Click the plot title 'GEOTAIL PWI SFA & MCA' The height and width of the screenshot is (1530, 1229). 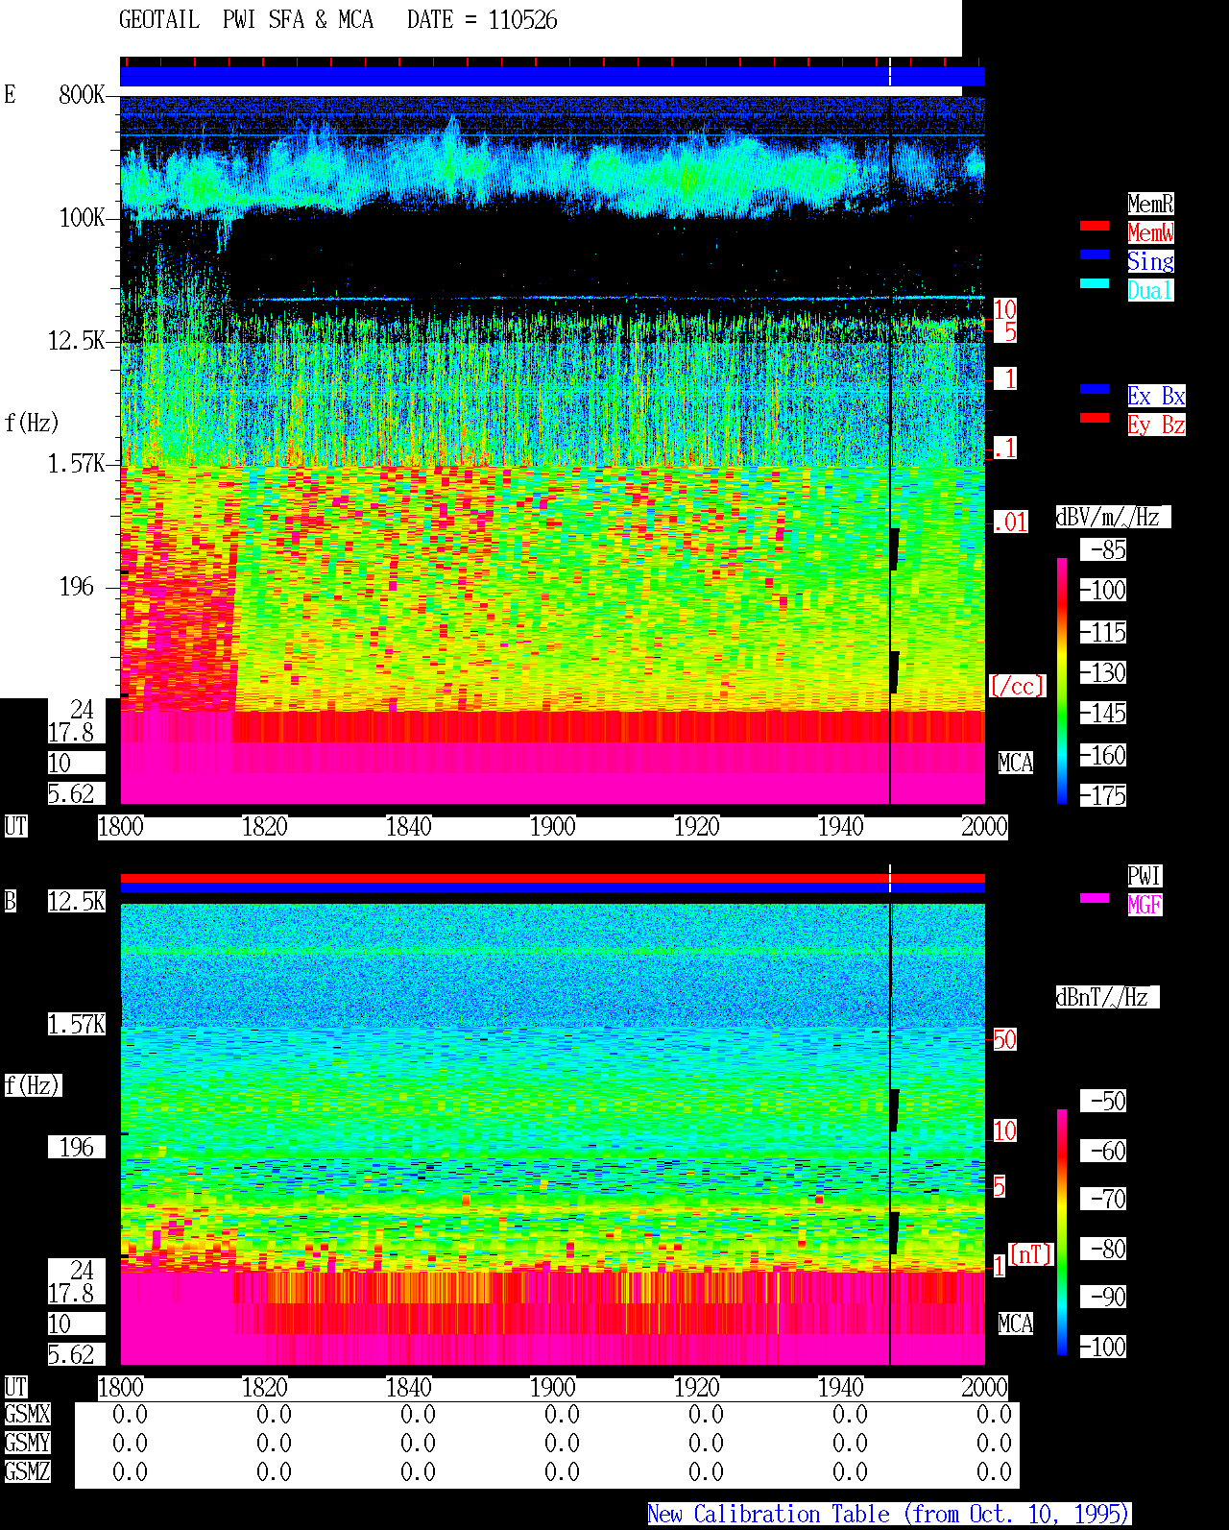[x=246, y=20]
